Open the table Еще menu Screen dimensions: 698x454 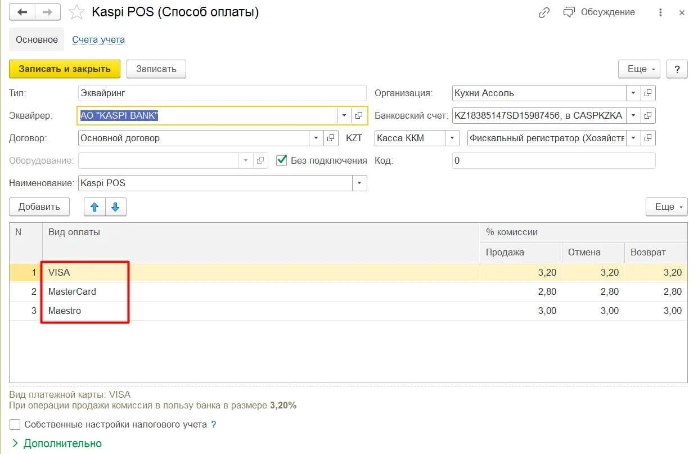667,207
